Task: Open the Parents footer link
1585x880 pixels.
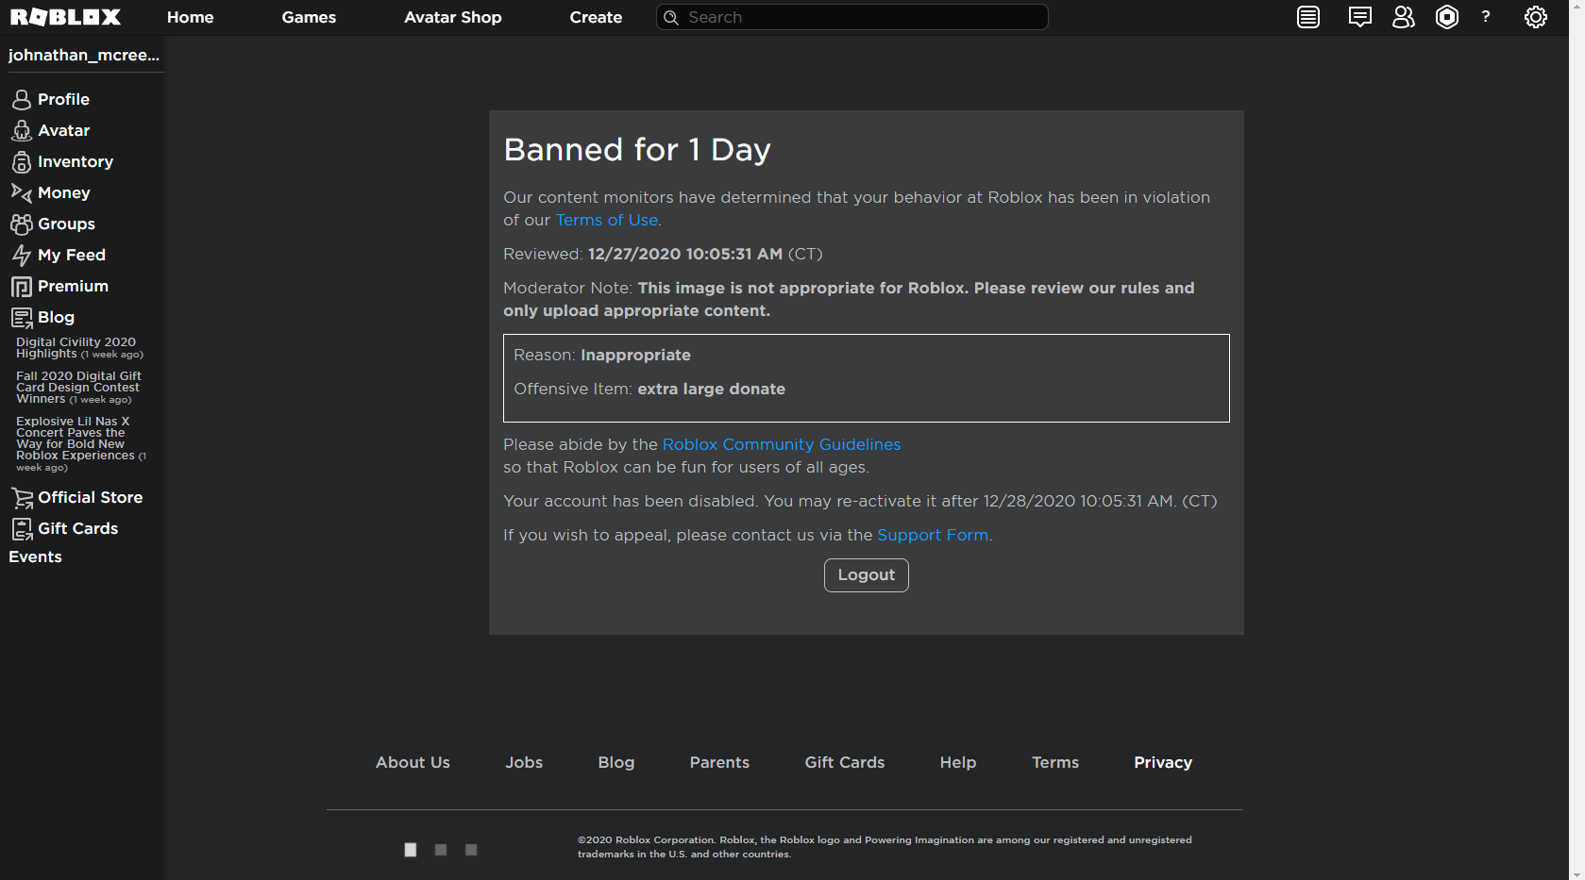Action: tap(719, 762)
